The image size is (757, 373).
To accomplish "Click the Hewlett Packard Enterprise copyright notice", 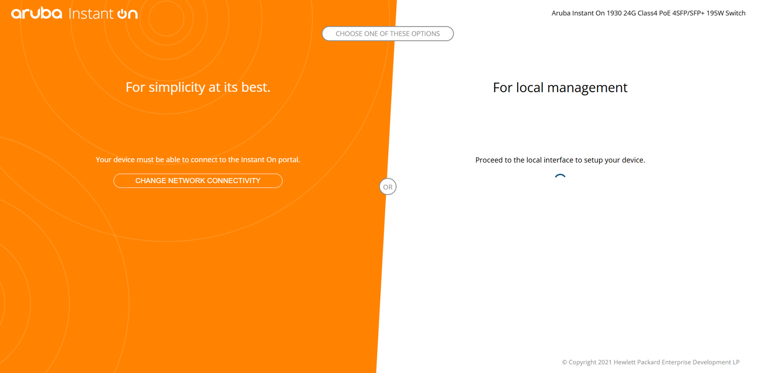I will click(650, 362).
